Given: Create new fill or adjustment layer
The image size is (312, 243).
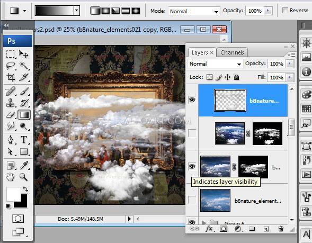Looking at the screenshot, I should (x=238, y=229).
